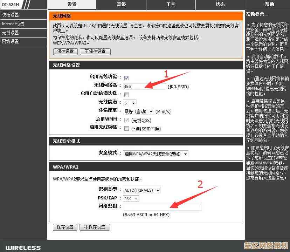Go to the 状态 tab
Viewport: 290px width, 252px height.
click(x=220, y=5)
